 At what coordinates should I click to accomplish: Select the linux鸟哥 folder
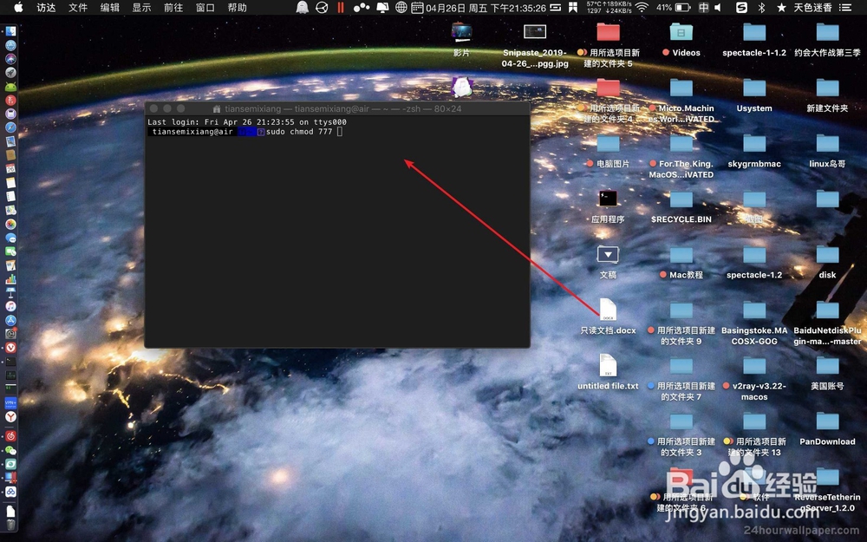coord(827,151)
